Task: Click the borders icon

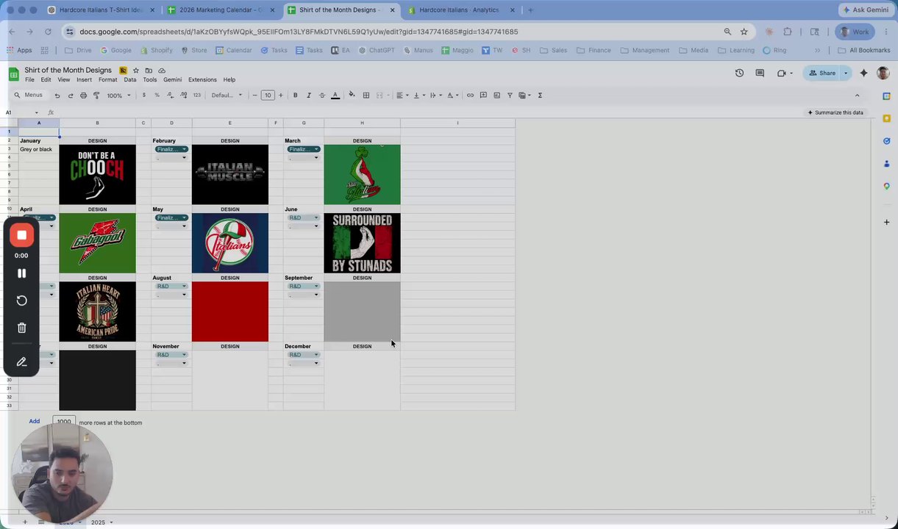Action: pos(366,95)
